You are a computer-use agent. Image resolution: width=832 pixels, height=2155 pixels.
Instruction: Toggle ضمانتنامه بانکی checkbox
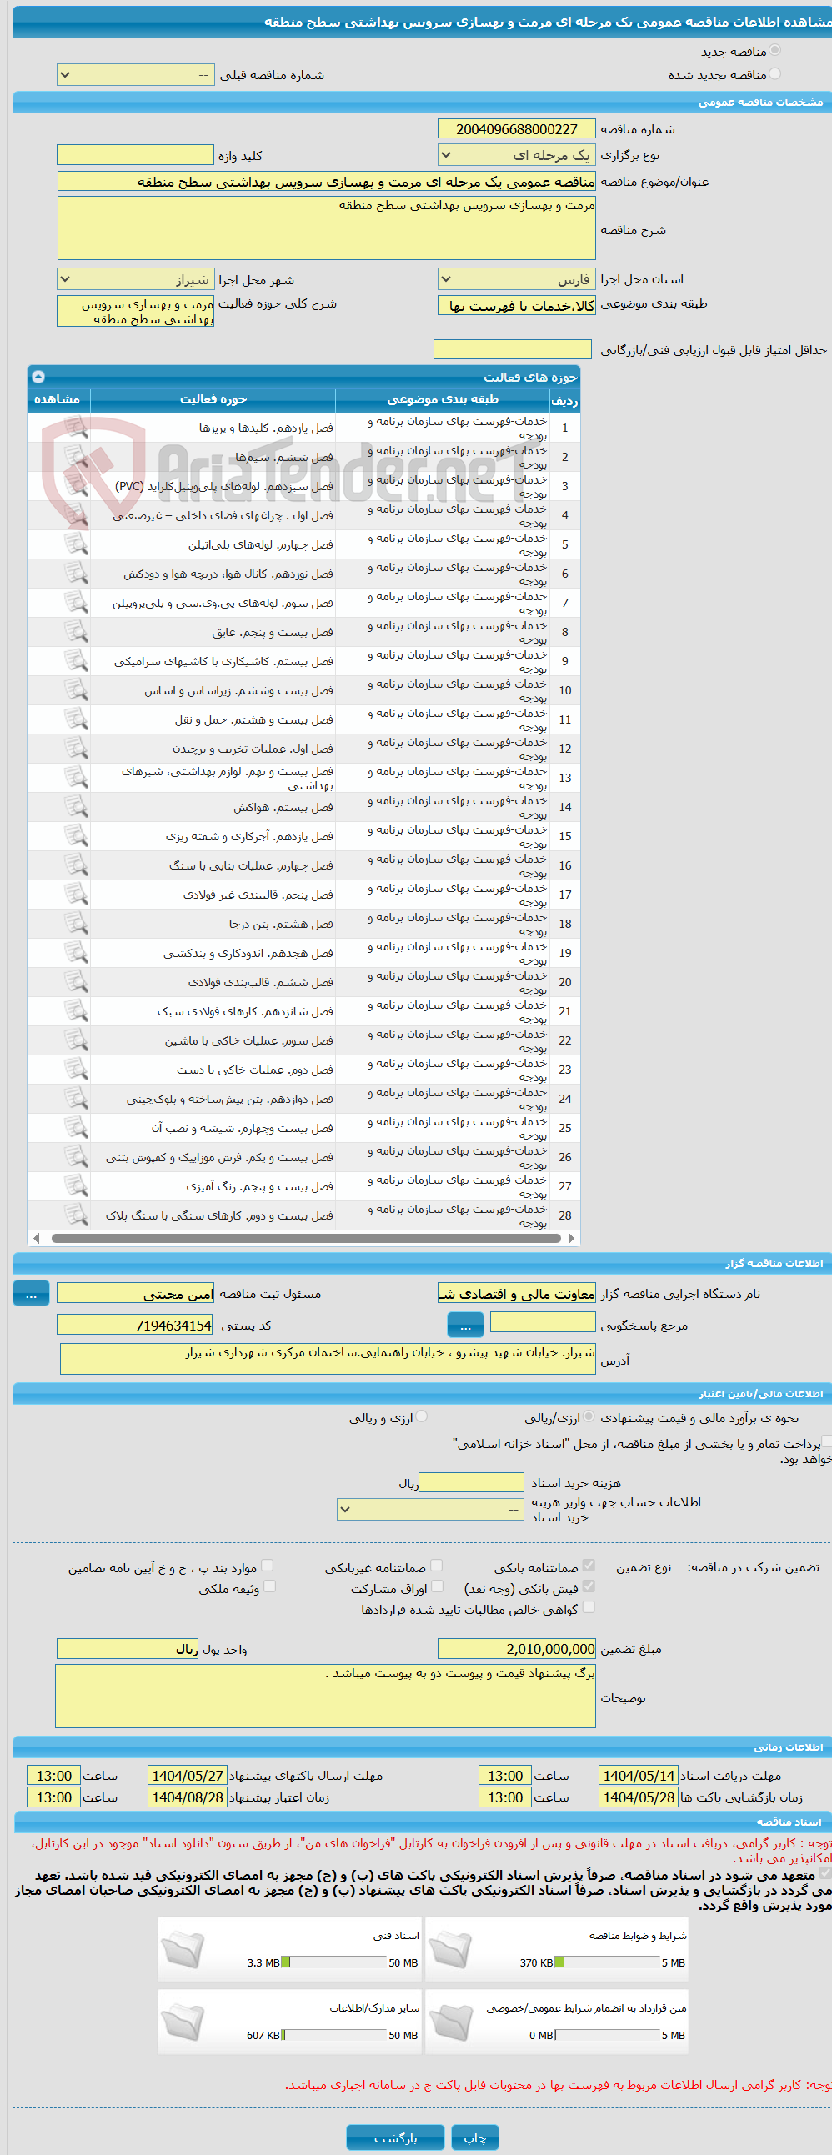coord(589,1566)
